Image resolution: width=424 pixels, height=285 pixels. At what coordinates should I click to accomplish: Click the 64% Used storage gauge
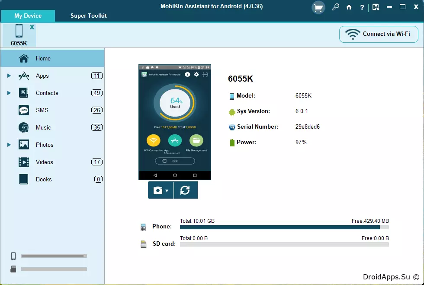pos(175,103)
